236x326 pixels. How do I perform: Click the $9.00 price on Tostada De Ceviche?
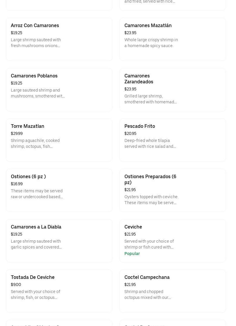coord(16,285)
